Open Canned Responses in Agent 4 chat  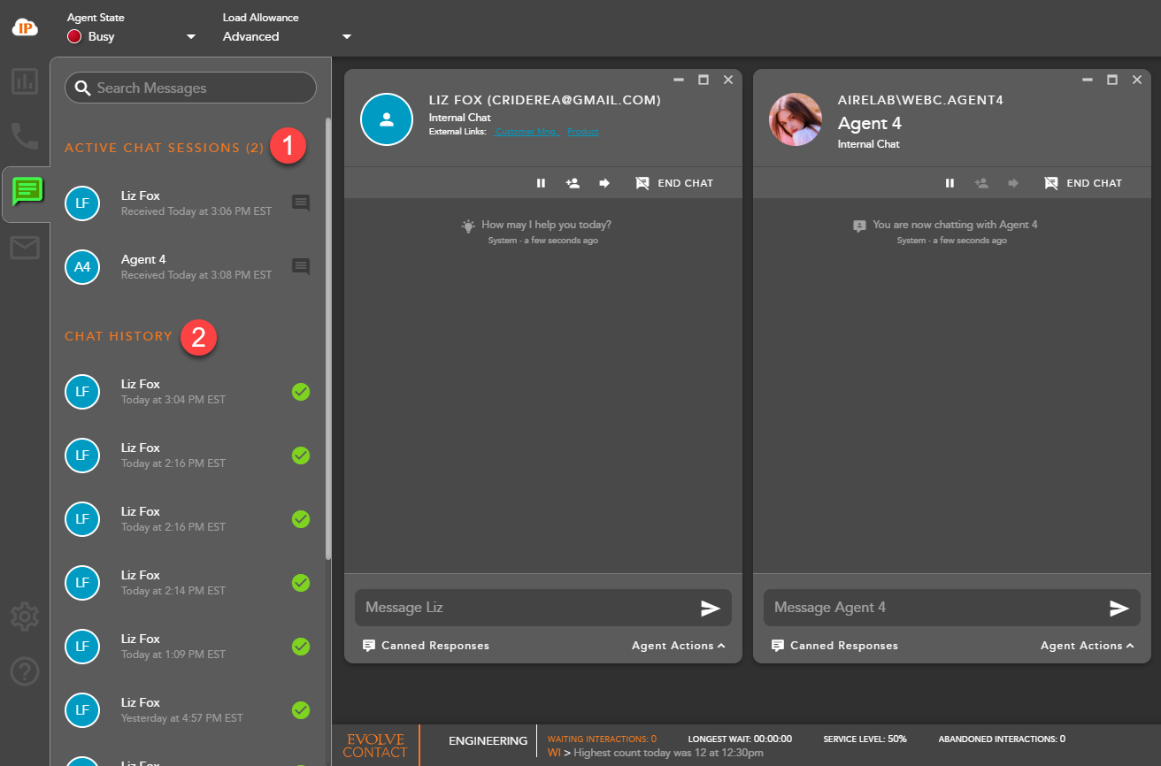pyautogui.click(x=834, y=646)
